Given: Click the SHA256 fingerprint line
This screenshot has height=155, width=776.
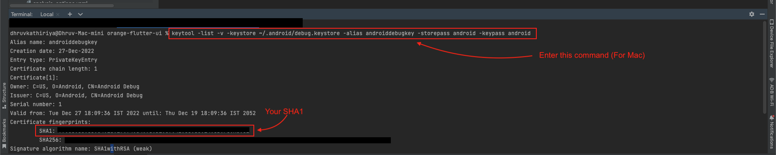Looking at the screenshot, I should pyautogui.click(x=215, y=140).
